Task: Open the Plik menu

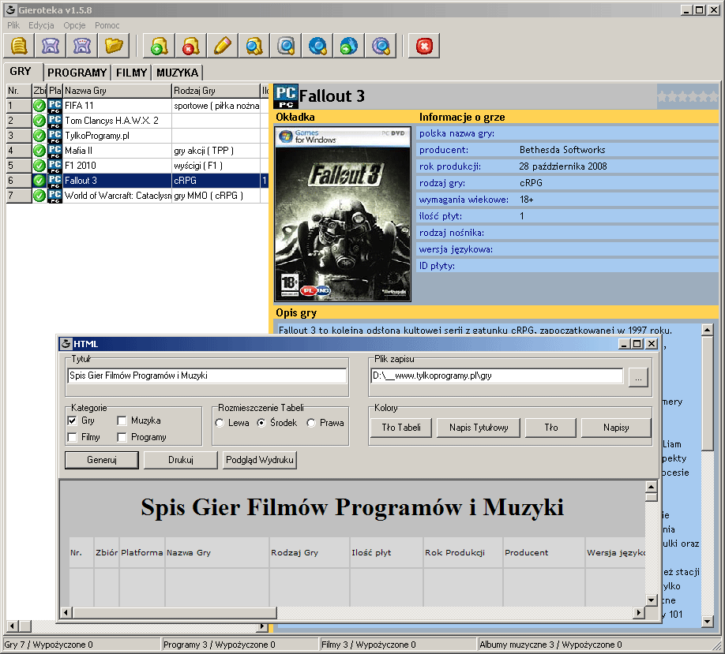Action: 13,25
